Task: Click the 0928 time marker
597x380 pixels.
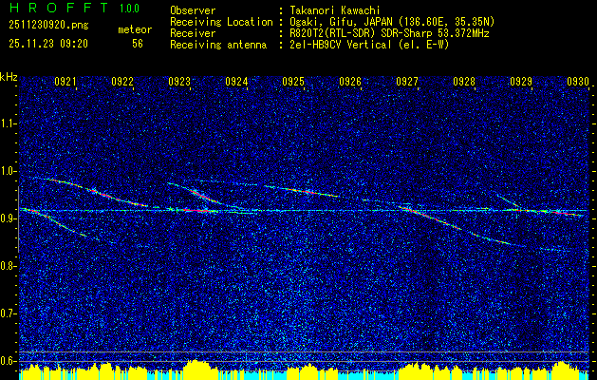Action: tap(464, 81)
